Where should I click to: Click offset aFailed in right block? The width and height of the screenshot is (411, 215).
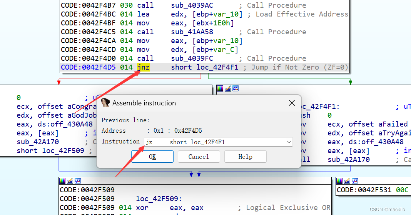[x=378, y=124]
